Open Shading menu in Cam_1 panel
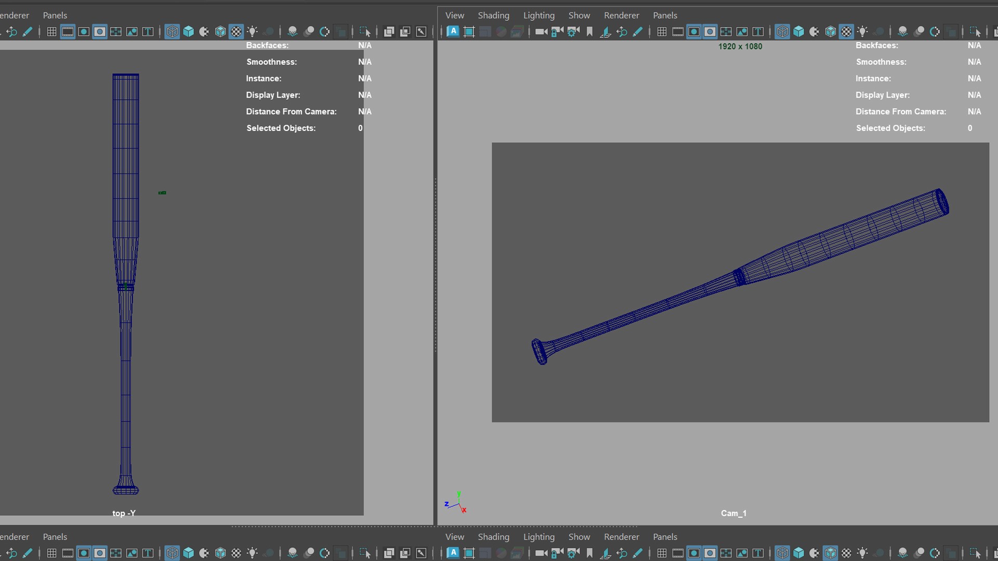 [x=493, y=16]
